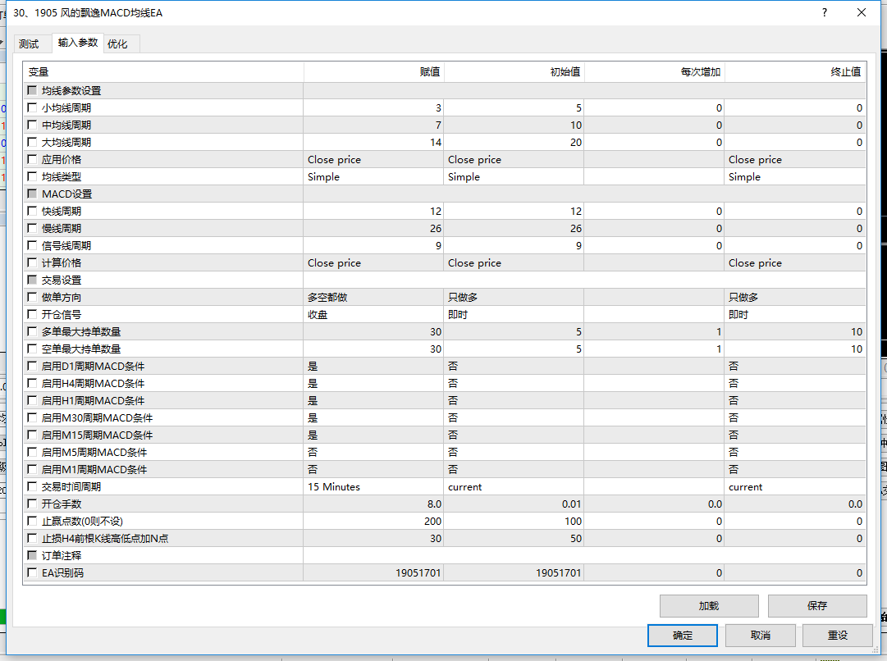Change 启用D1周期MACD条件 赋值 value 是
The height and width of the screenshot is (661, 887).
point(373,367)
